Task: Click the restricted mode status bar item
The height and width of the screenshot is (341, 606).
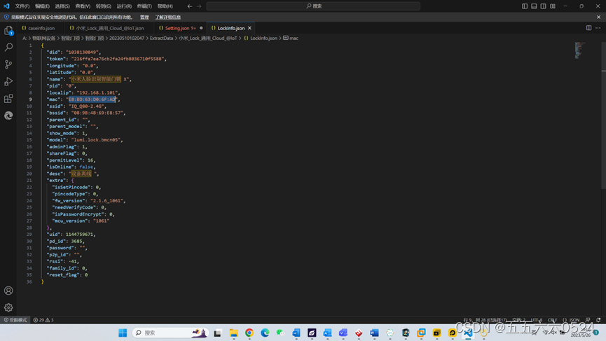Action: [x=15, y=320]
